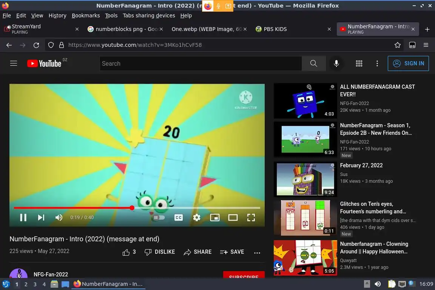Close the StreamYard tab

pos(77,29)
